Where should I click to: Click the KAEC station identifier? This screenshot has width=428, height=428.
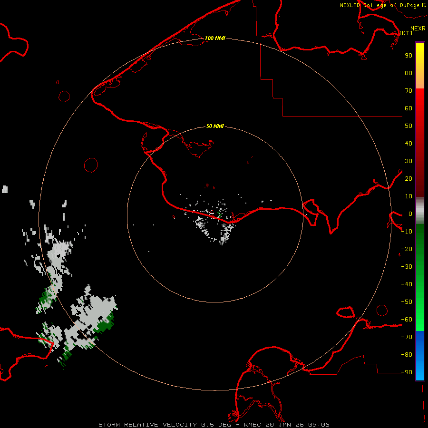click(253, 425)
